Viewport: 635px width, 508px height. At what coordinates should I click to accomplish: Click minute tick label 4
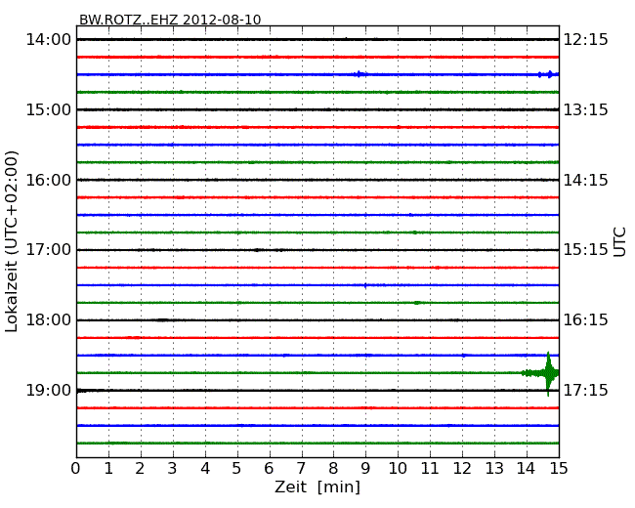click(205, 469)
